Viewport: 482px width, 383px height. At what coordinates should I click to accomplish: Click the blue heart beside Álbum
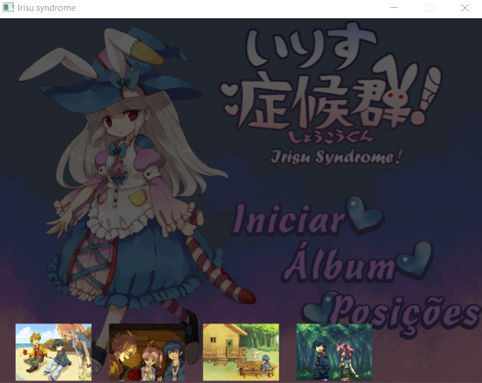[415, 260]
